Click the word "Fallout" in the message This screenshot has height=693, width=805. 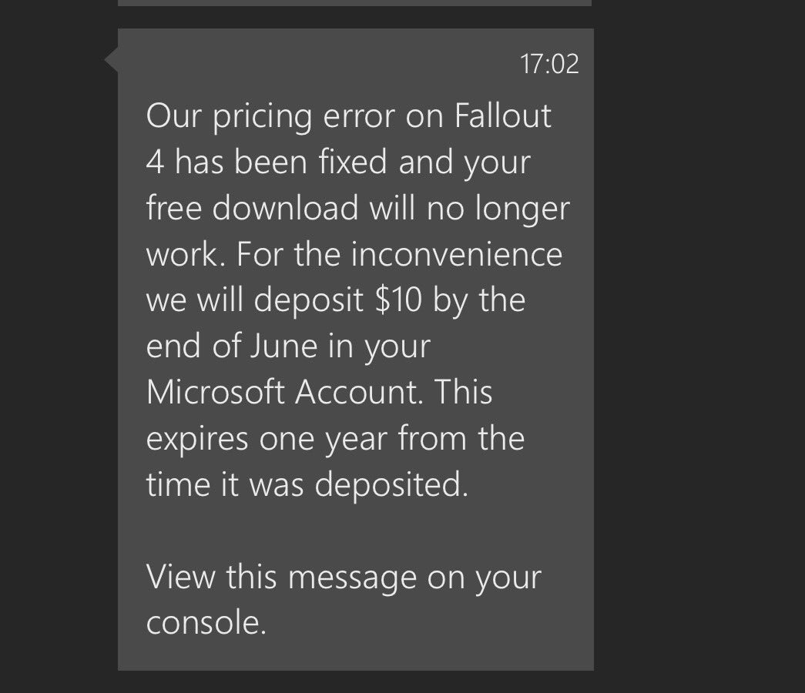(503, 115)
